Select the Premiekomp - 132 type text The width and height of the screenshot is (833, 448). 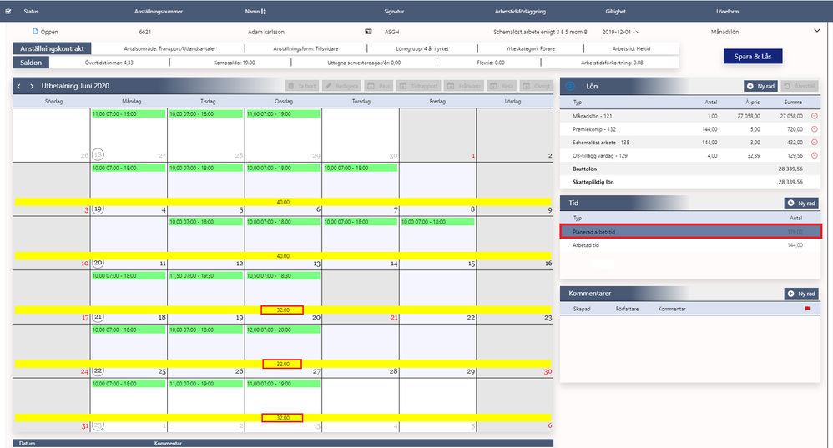point(594,129)
